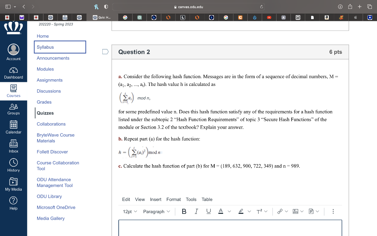Toggle underline formatting

208,211
